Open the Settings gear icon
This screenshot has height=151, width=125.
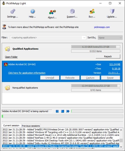pos(13,11)
